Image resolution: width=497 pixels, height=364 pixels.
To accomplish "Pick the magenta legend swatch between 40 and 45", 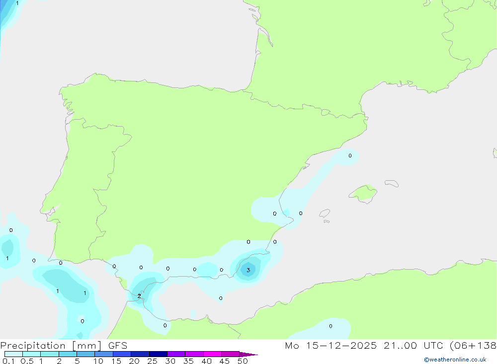I will tap(212, 354).
